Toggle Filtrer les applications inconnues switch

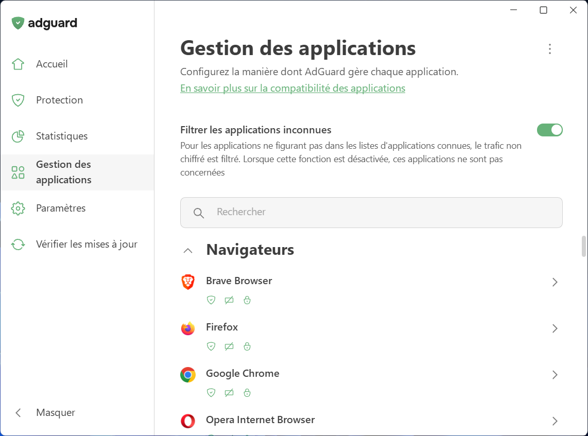pos(550,130)
